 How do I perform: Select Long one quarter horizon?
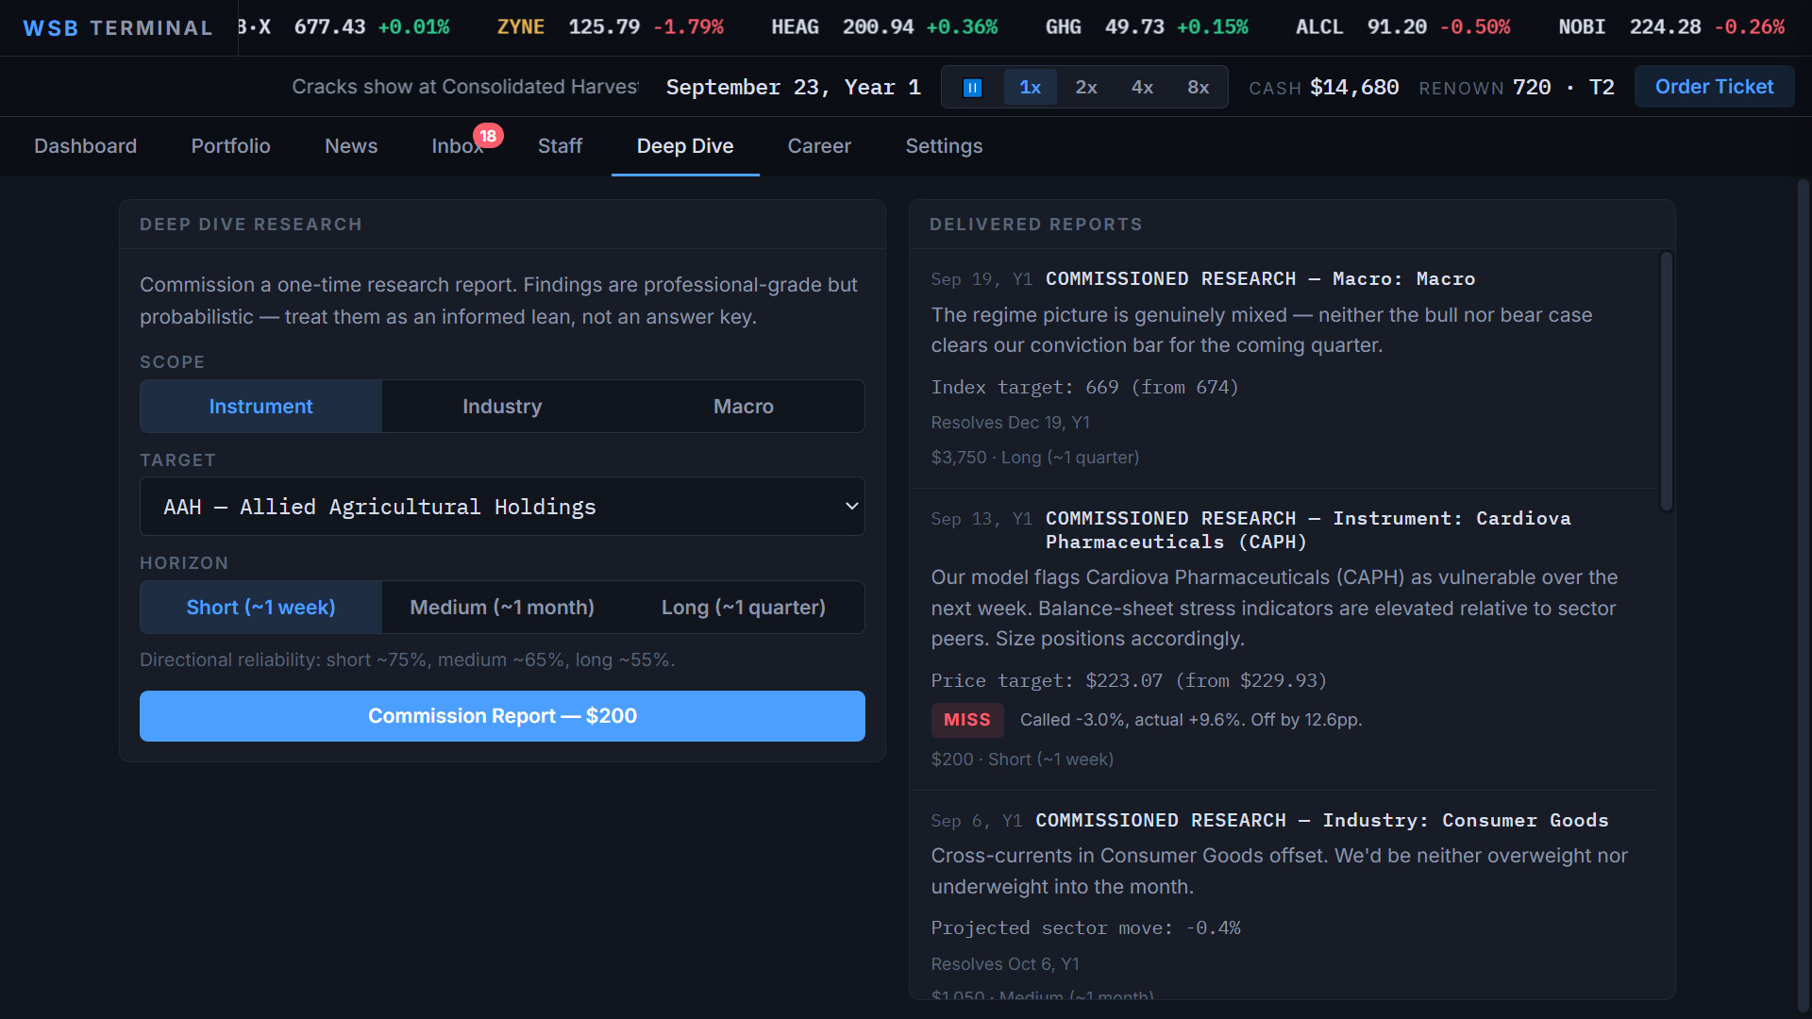(x=744, y=608)
